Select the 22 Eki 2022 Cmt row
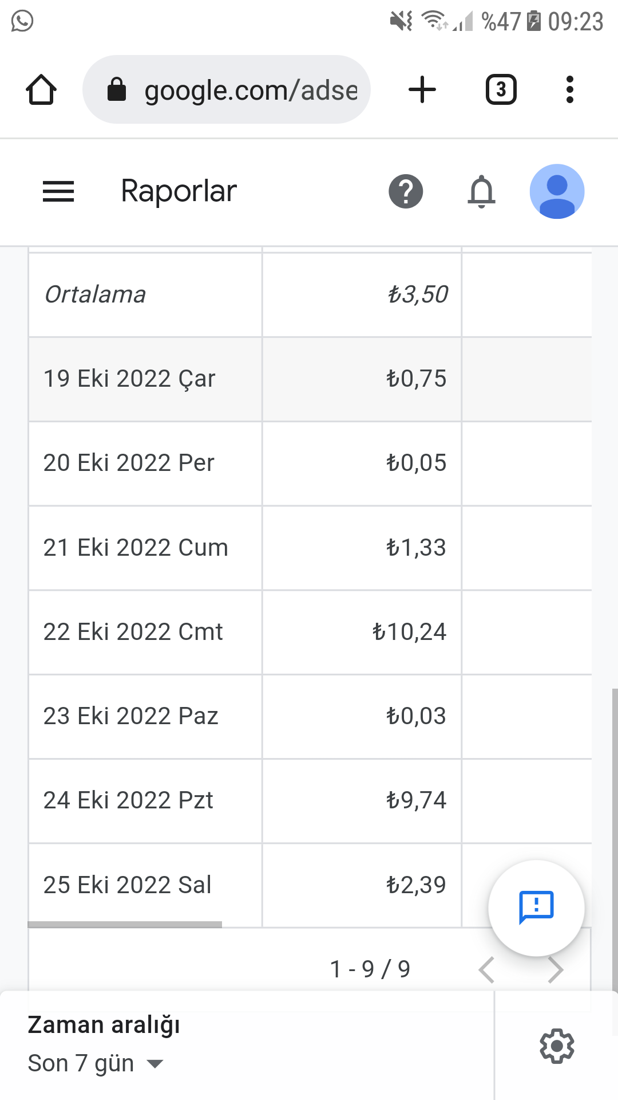The image size is (618, 1100). click(x=310, y=632)
